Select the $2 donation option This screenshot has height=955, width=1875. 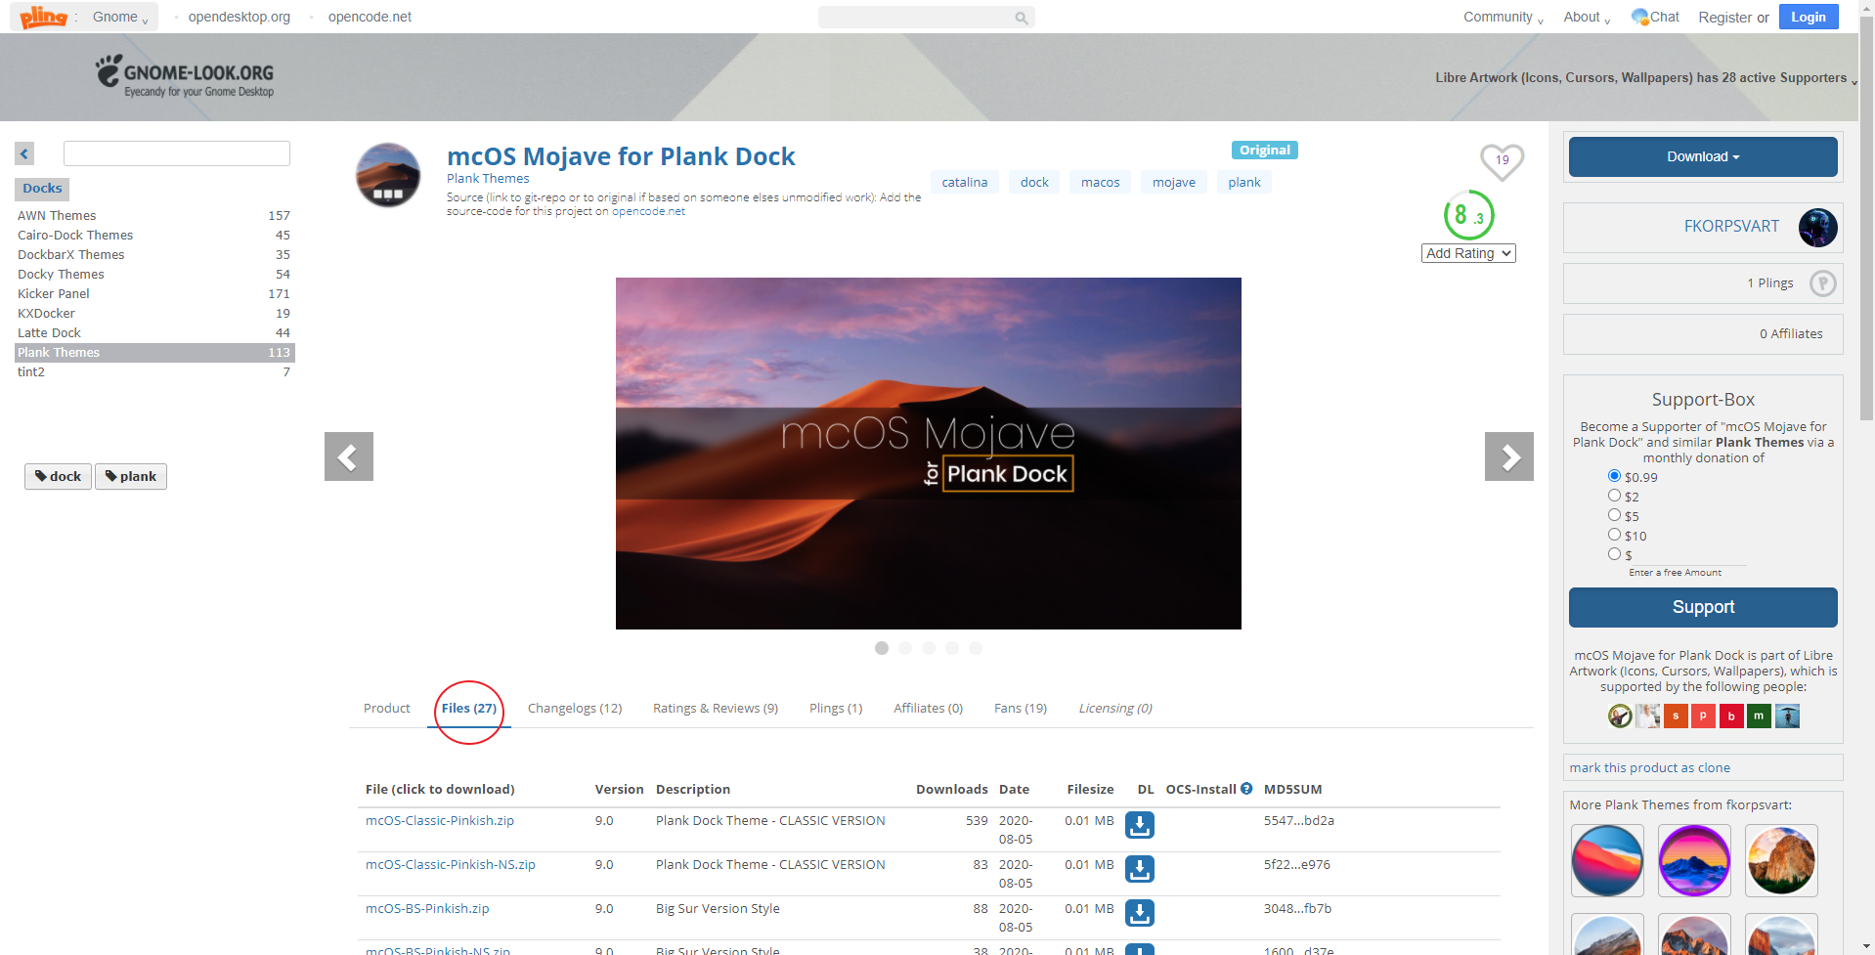[x=1614, y=496]
